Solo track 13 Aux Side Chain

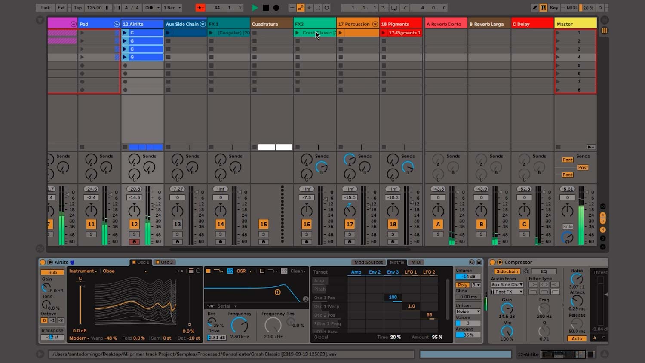click(177, 234)
